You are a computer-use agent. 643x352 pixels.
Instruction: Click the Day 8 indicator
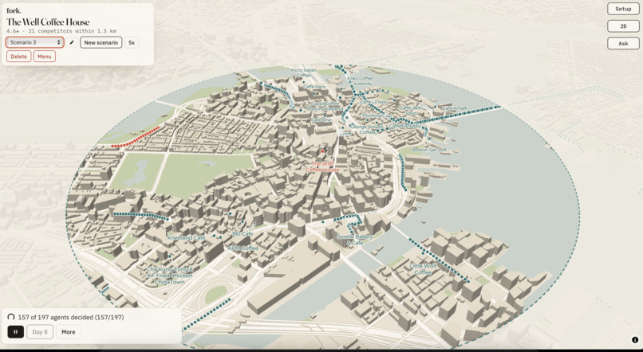tap(40, 332)
